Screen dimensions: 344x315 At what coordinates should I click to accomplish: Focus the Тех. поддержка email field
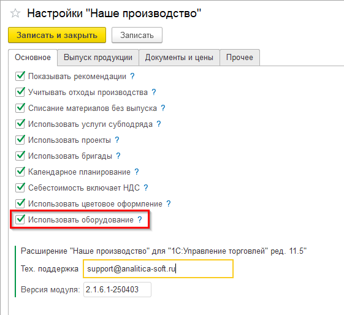point(158,269)
